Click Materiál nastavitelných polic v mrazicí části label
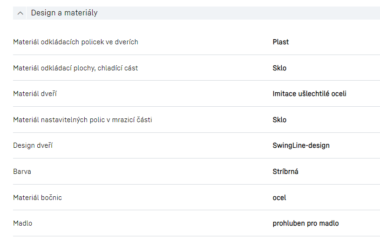 pos(82,120)
